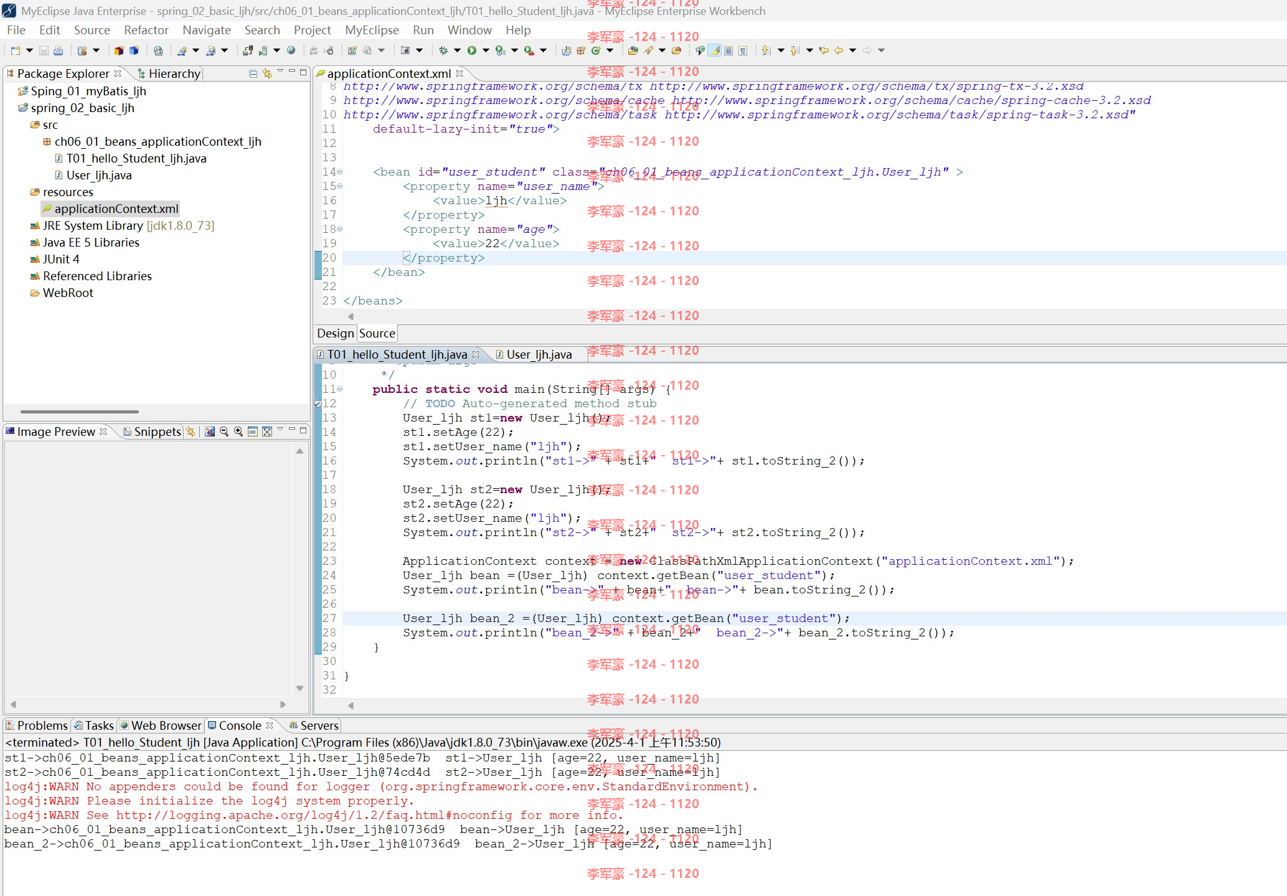Screen dimensions: 1287x896
Task: Open Package Explorer view menu triangle
Action: click(x=280, y=72)
